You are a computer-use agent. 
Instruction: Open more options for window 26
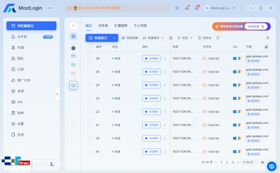point(165,59)
